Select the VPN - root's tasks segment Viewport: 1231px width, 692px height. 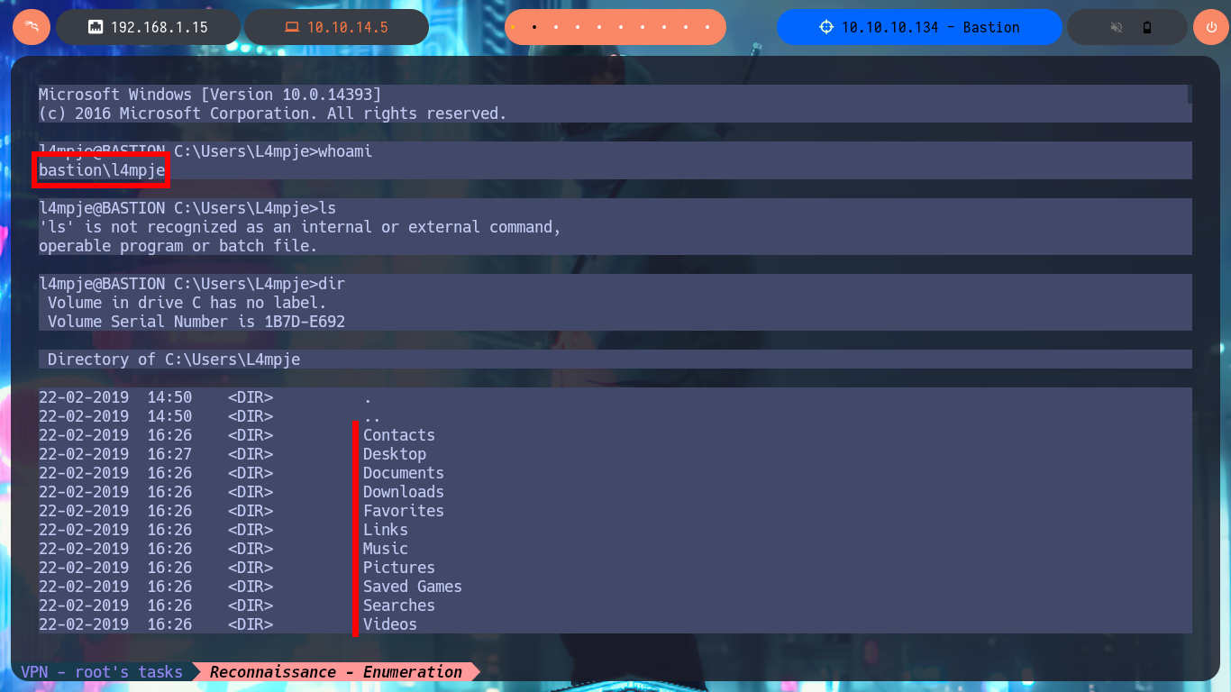pos(102,672)
